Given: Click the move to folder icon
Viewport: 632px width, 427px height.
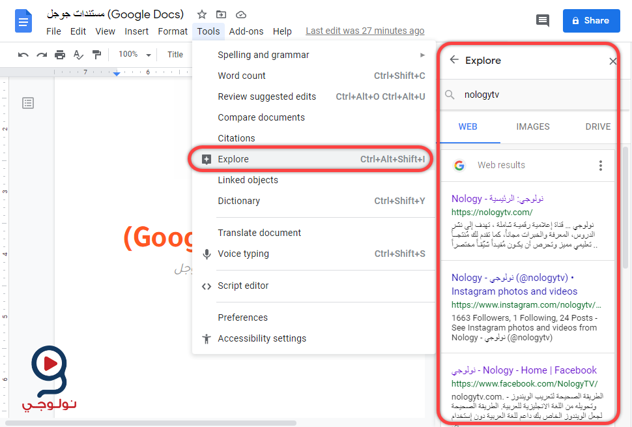Looking at the screenshot, I should point(222,15).
